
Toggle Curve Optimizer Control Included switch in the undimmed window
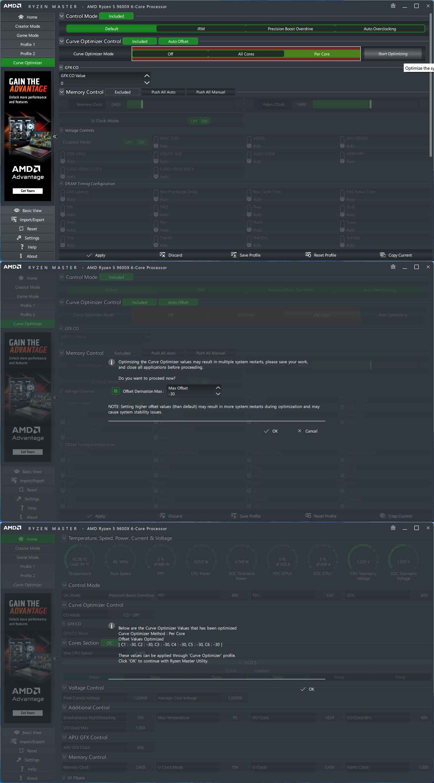140,41
